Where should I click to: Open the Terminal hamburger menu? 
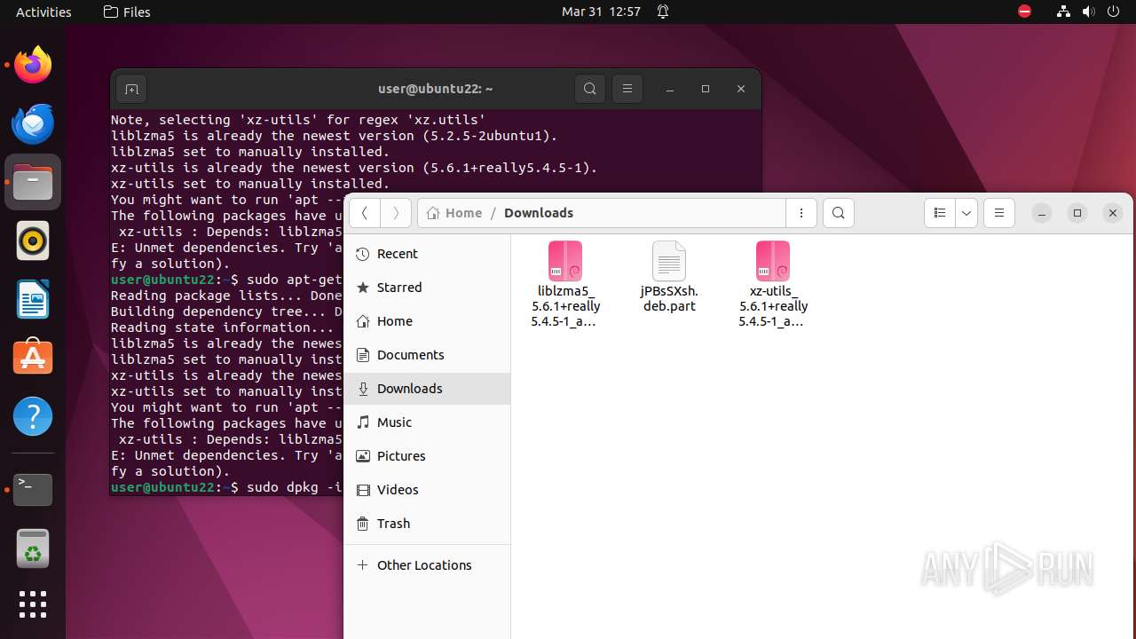627,89
